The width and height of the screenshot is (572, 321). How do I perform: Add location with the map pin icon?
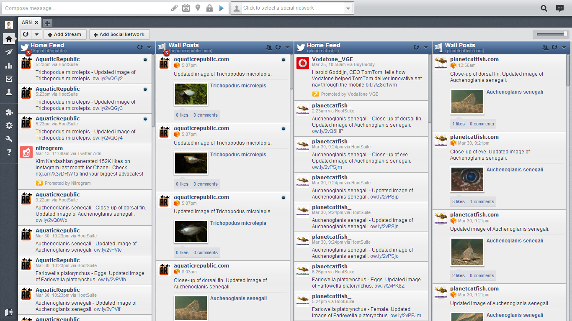pyautogui.click(x=198, y=8)
